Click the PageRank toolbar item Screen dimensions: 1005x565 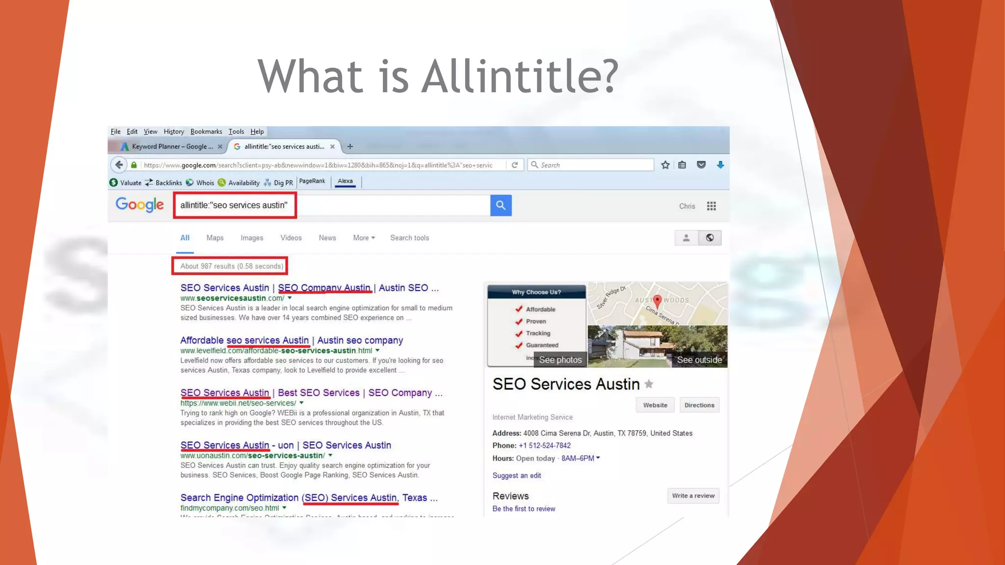[312, 181]
